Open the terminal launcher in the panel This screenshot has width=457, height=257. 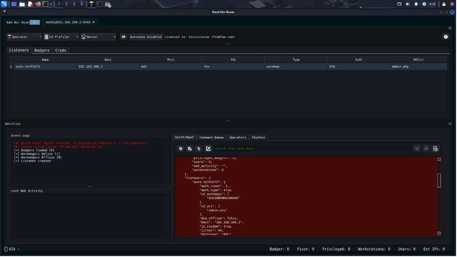click(45, 4)
